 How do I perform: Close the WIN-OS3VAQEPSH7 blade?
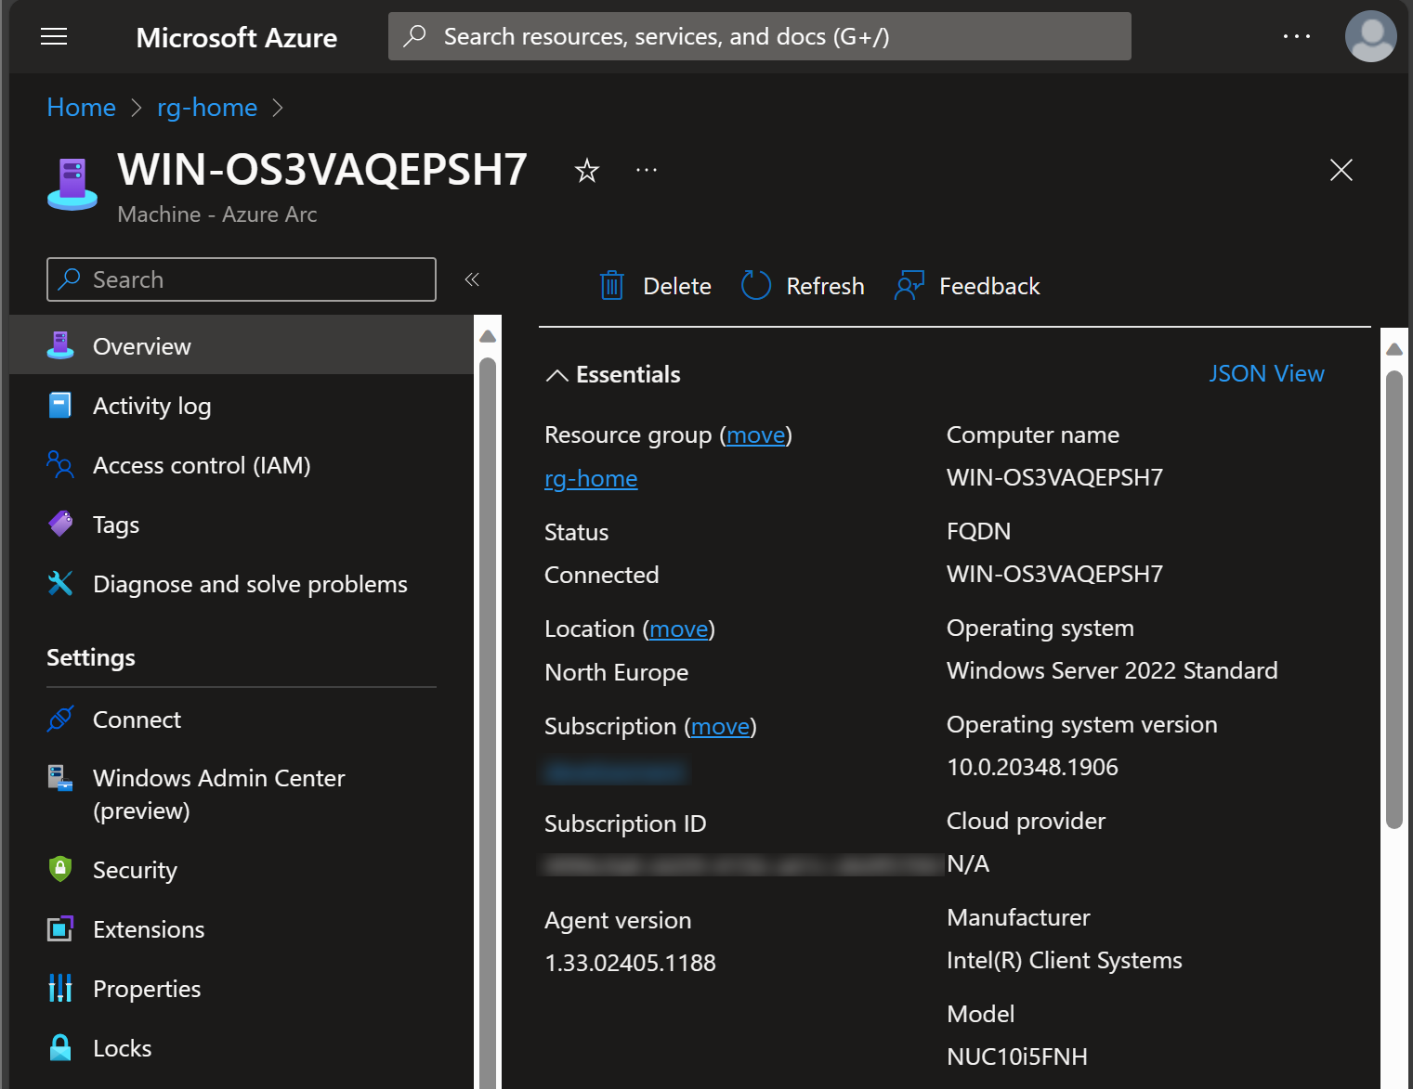coord(1341,170)
